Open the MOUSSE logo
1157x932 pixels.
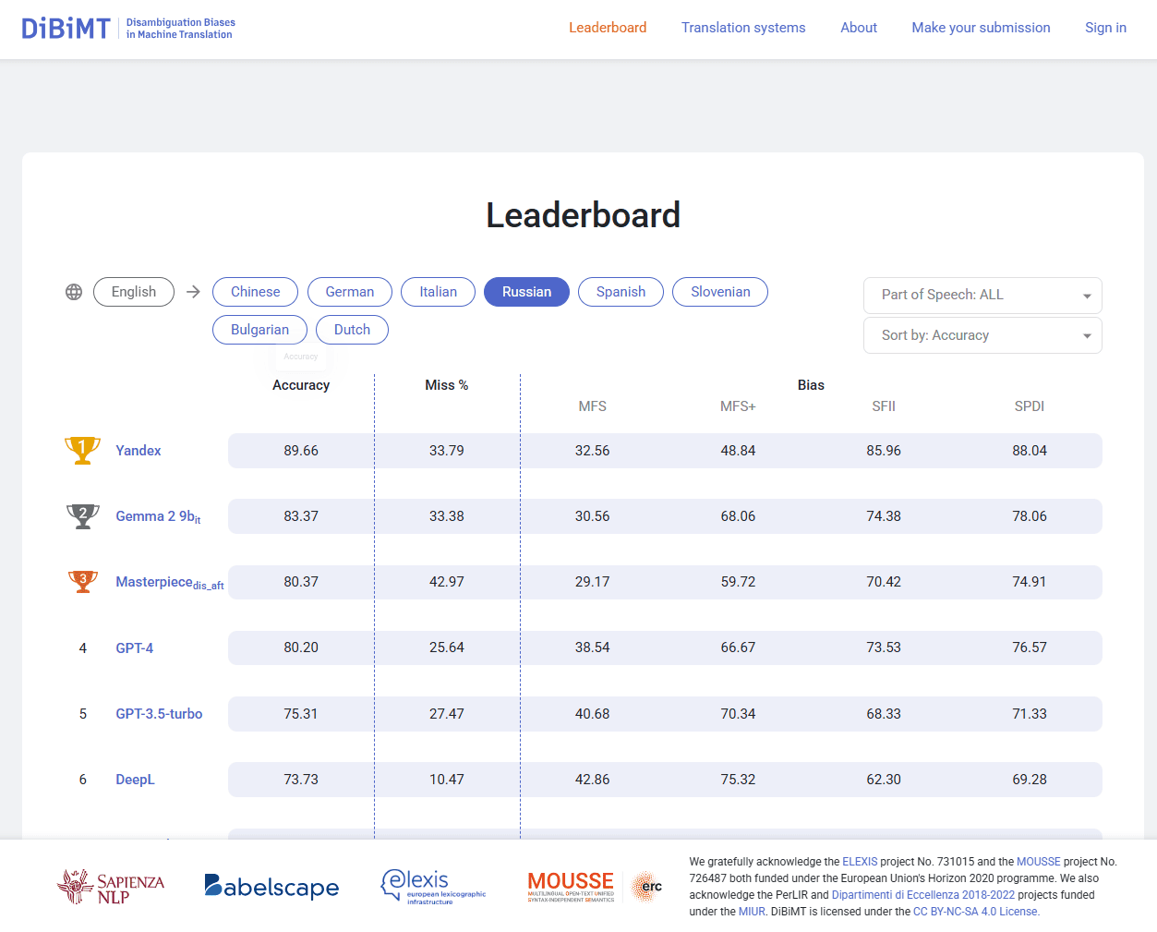pos(571,887)
